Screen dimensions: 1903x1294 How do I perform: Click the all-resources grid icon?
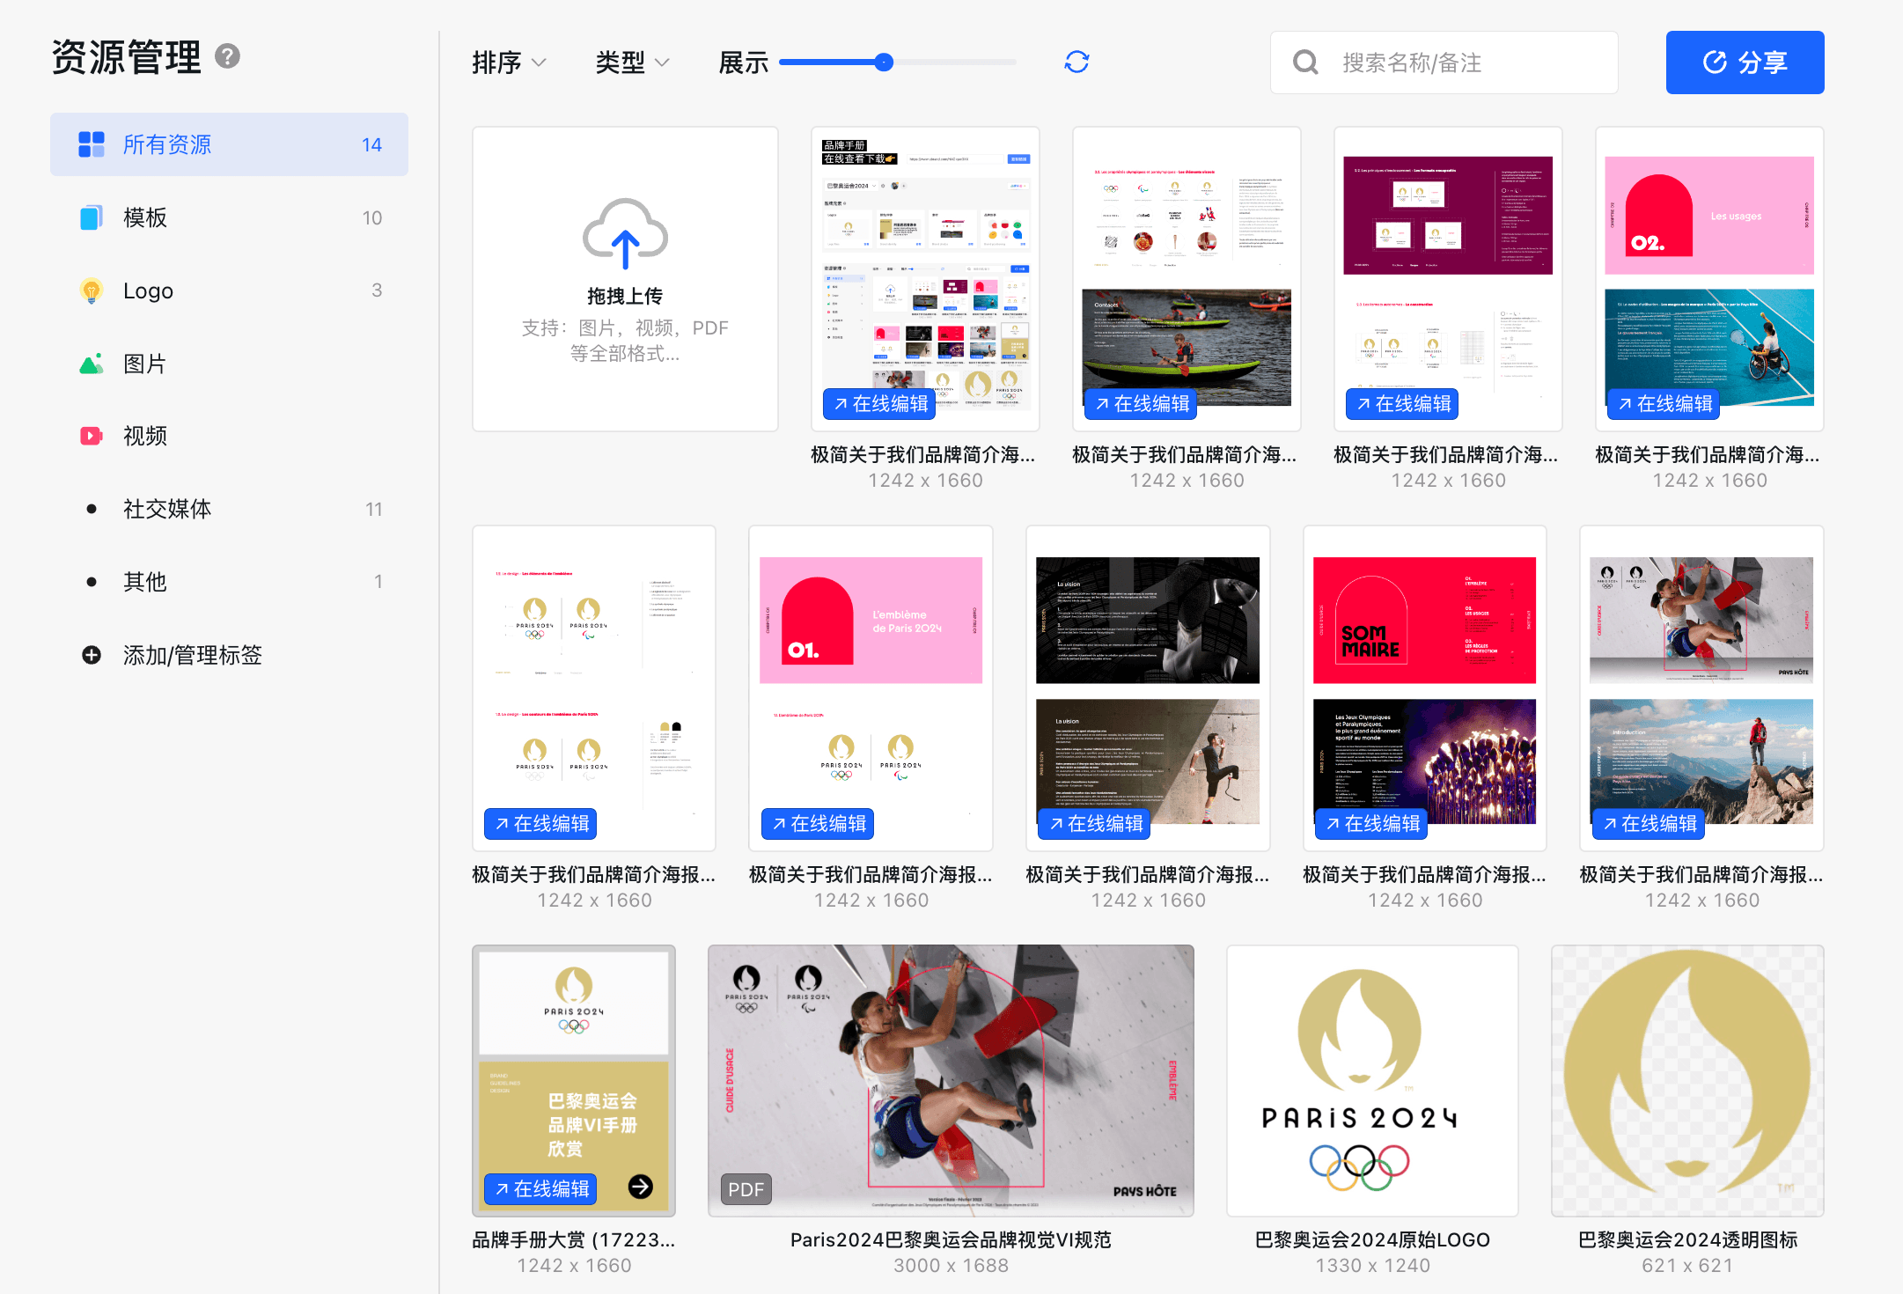92,144
